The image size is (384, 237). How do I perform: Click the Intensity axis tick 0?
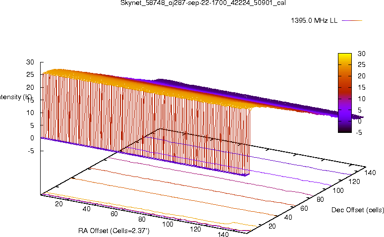click(32, 138)
